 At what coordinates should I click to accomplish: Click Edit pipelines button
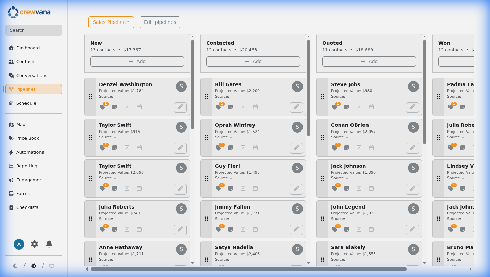coord(160,22)
